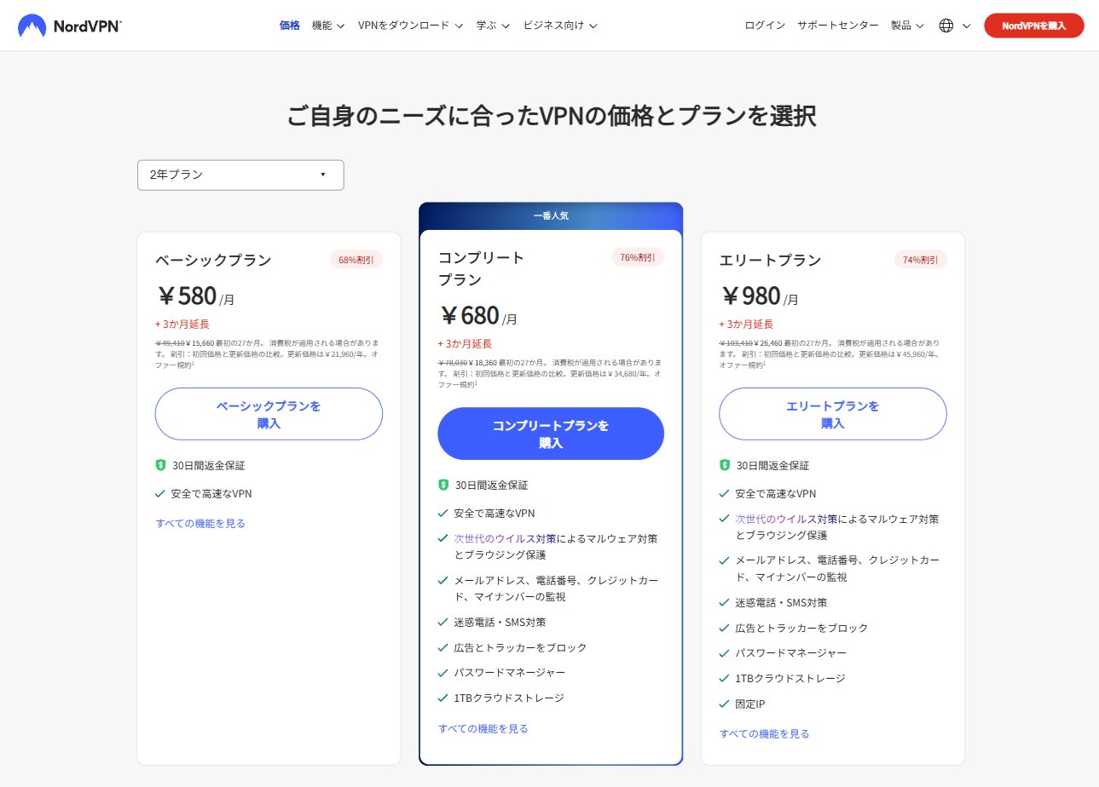Click the 76%割引 badge on コンプリートプラン
This screenshot has width=1099, height=787.
coord(638,257)
